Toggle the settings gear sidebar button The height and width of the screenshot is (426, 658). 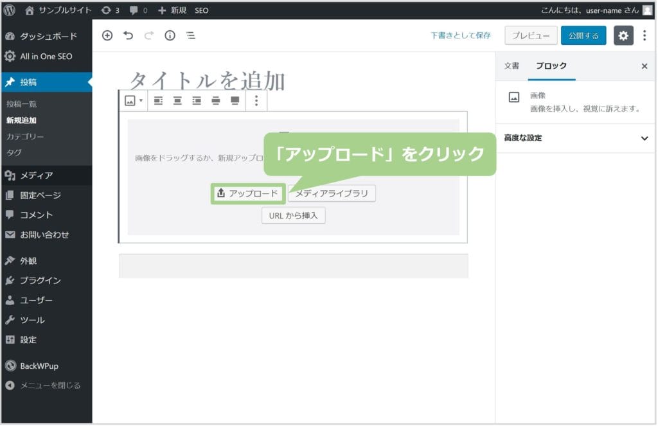click(x=623, y=36)
